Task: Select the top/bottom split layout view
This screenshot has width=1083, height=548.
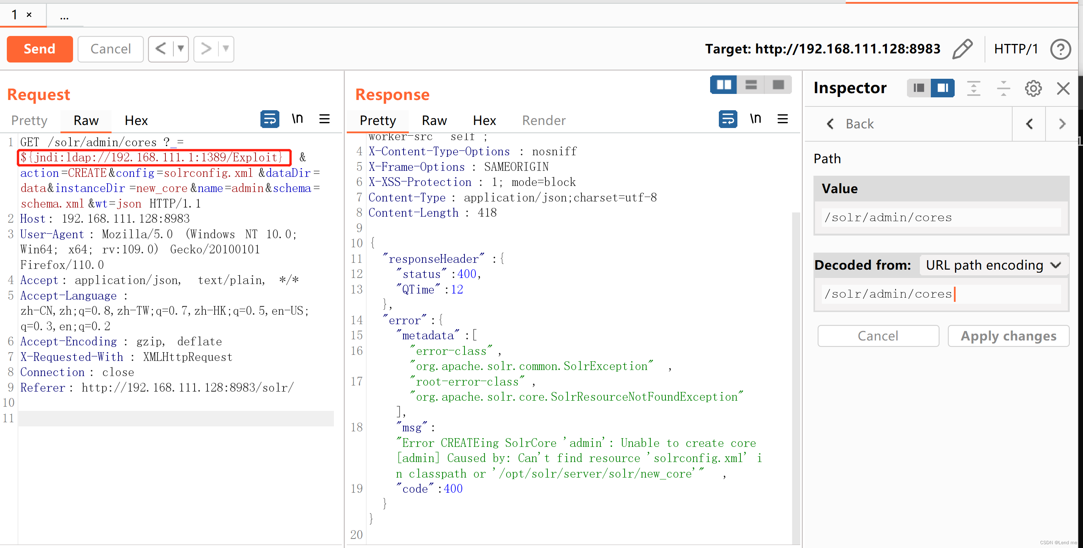Action: pos(751,85)
